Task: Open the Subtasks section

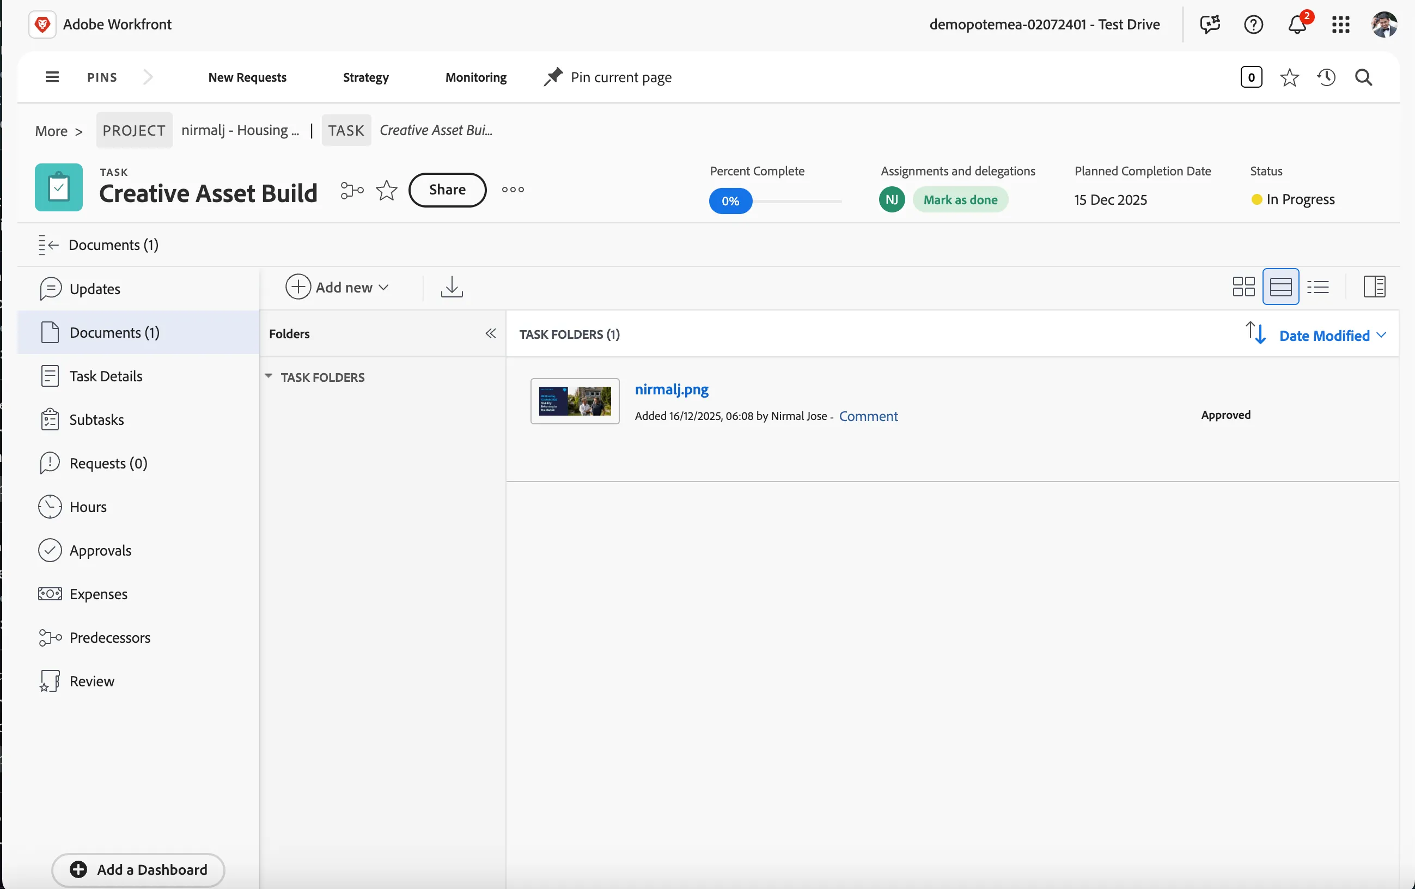Action: coord(139,419)
